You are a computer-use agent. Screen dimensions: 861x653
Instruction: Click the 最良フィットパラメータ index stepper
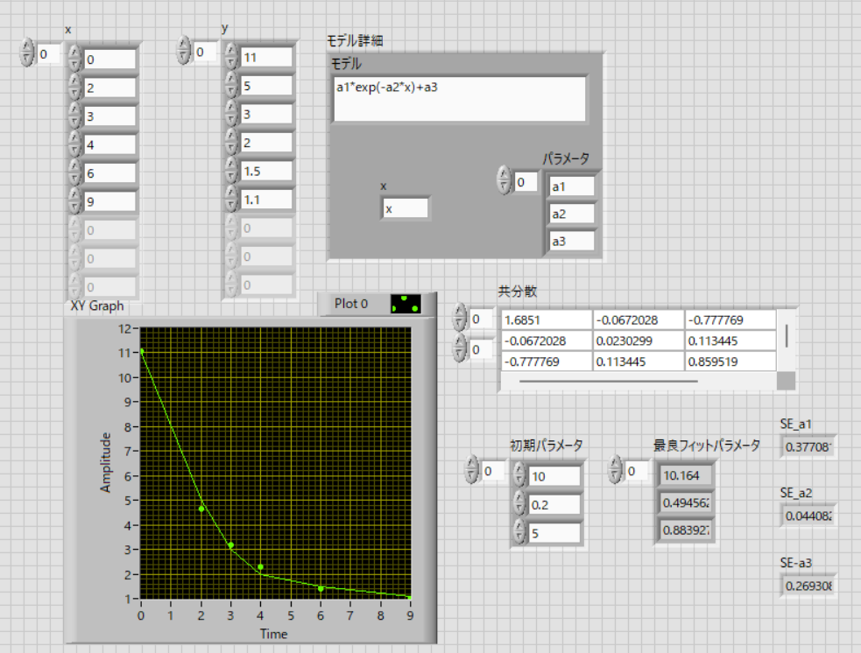coord(616,471)
